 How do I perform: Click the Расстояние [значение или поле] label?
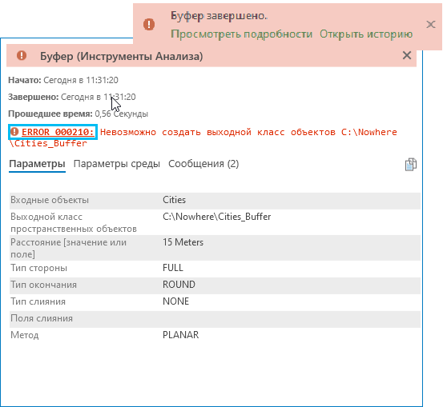(x=68, y=248)
